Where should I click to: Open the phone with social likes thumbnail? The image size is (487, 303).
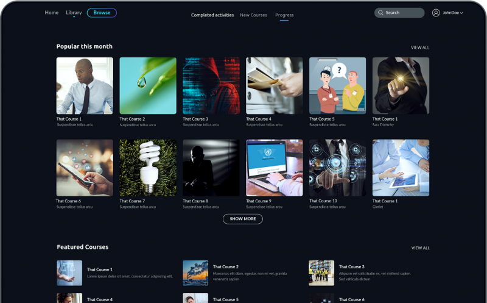pyautogui.click(x=85, y=168)
